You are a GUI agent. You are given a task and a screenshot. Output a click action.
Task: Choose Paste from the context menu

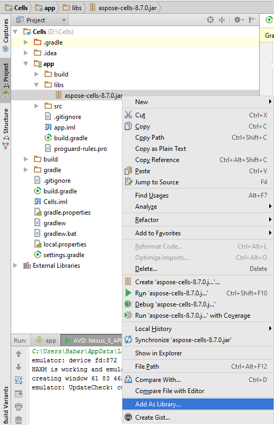198,171
